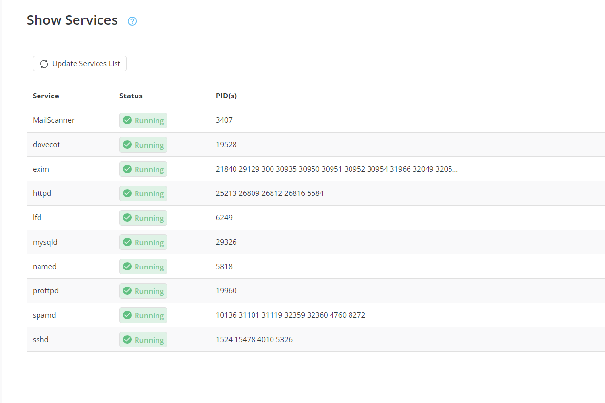The width and height of the screenshot is (605, 403).
Task: Click the refresh icon in Update button
Action: (x=44, y=64)
